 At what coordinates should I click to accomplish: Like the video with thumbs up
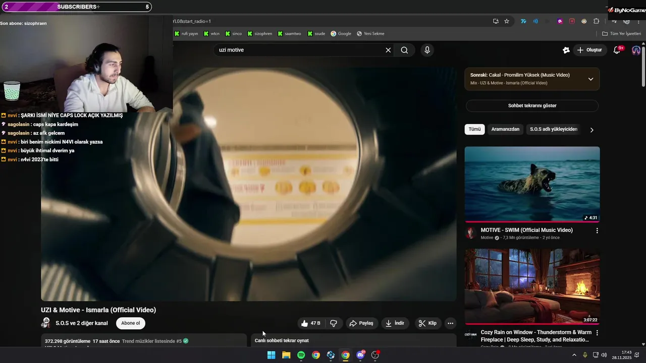pyautogui.click(x=310, y=323)
